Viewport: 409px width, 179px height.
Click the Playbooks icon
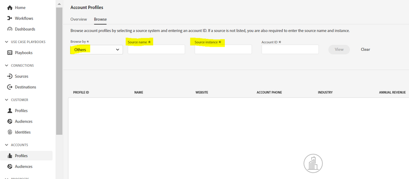click(x=10, y=53)
